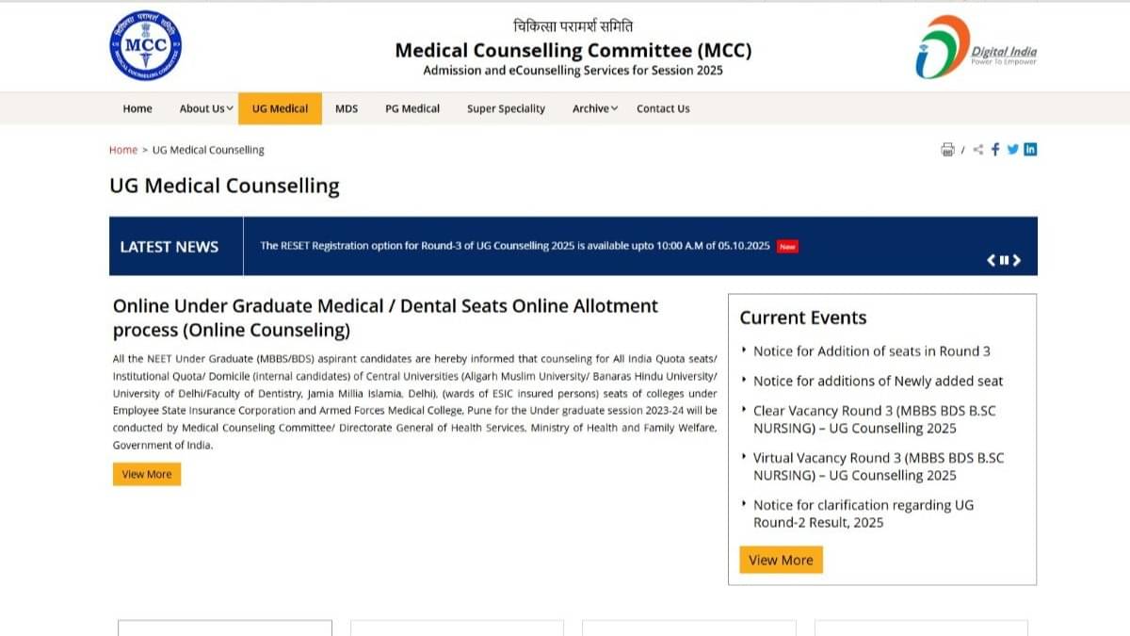Expand the About Us dropdown
Viewport: 1130px width, 636px height.
pyautogui.click(x=204, y=108)
